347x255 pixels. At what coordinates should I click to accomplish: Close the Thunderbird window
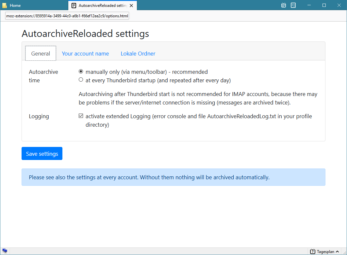tap(339, 5)
